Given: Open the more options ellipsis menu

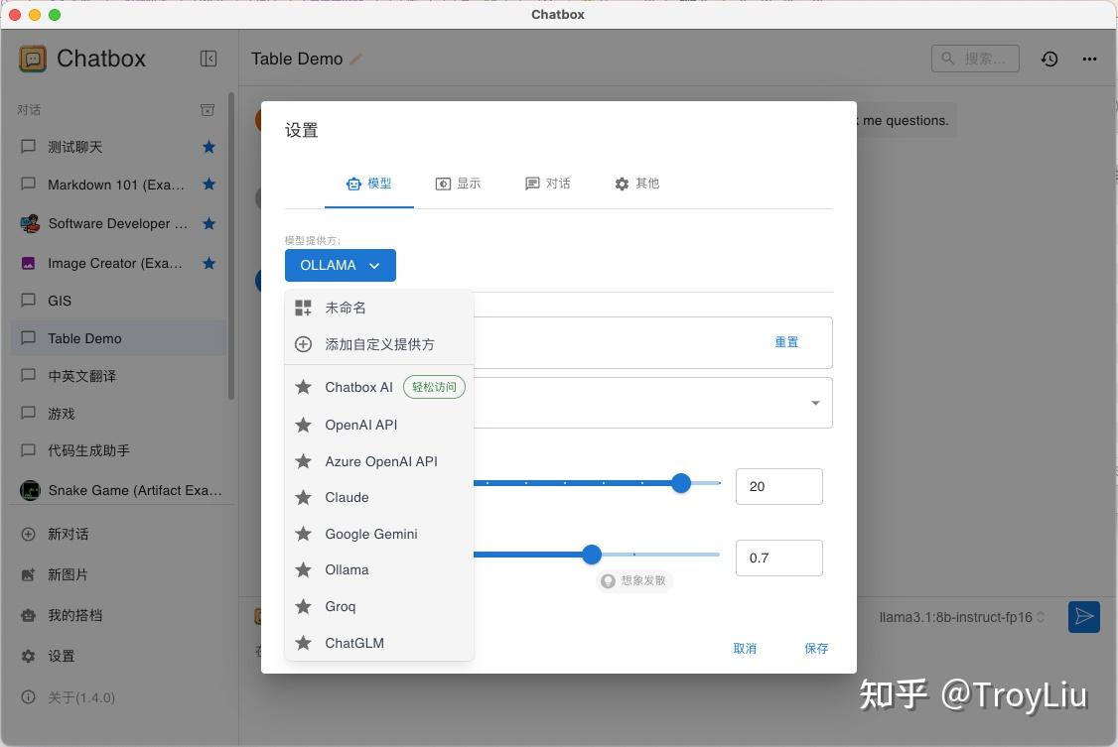Looking at the screenshot, I should click(1089, 59).
